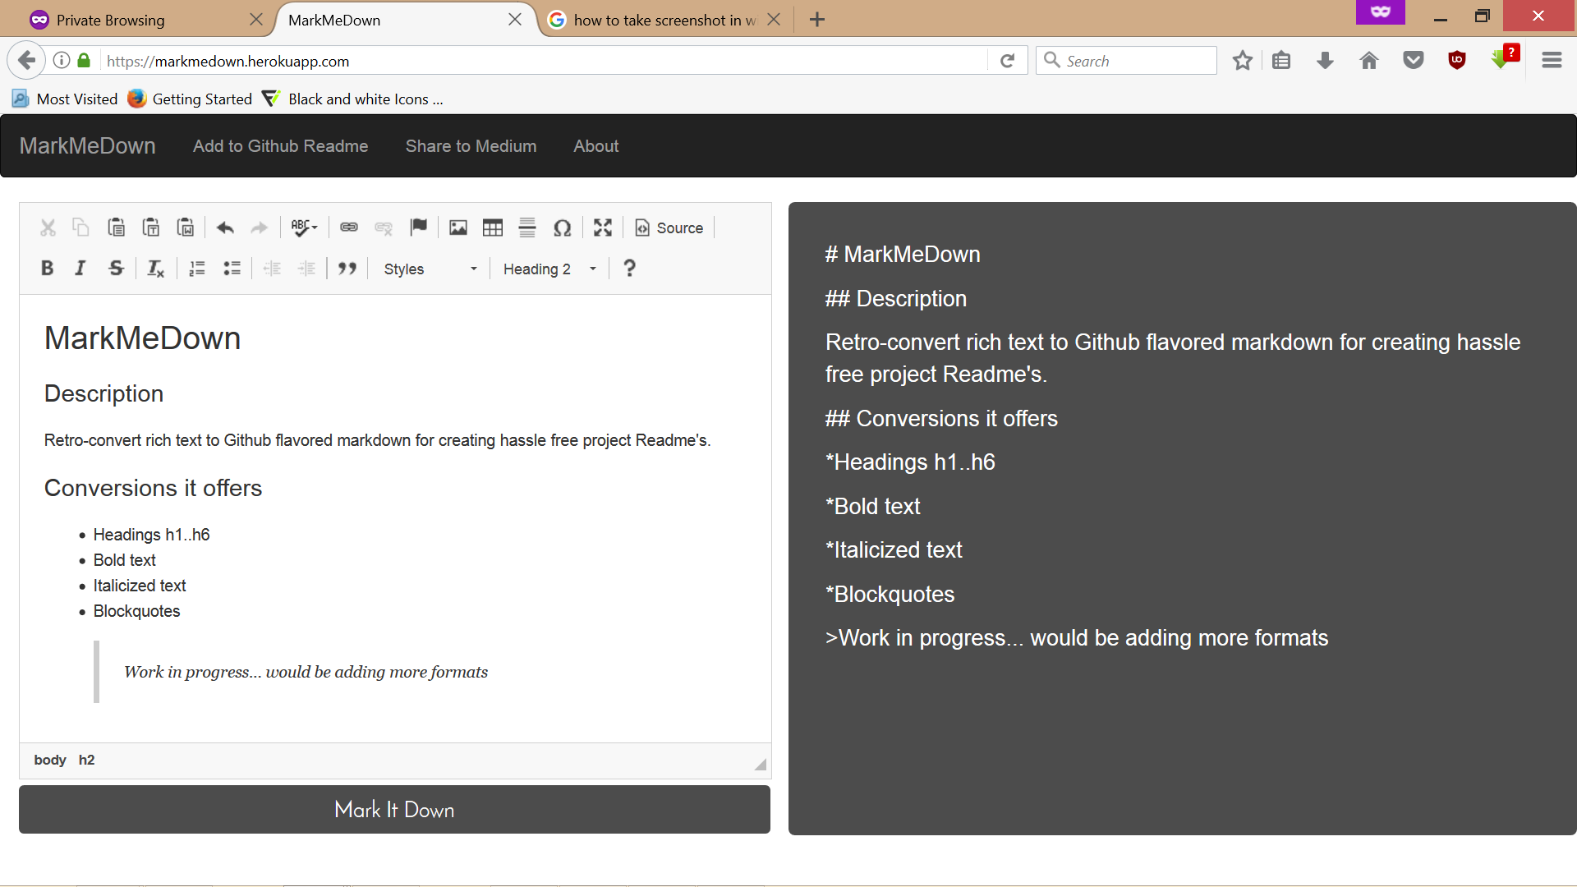Click the insert link icon
Viewport: 1577px width, 887px height.
click(x=349, y=227)
